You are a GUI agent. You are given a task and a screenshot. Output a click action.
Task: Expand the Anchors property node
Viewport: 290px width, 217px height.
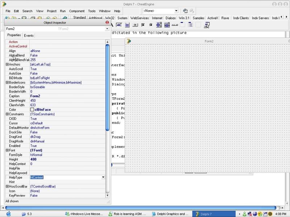(7, 64)
